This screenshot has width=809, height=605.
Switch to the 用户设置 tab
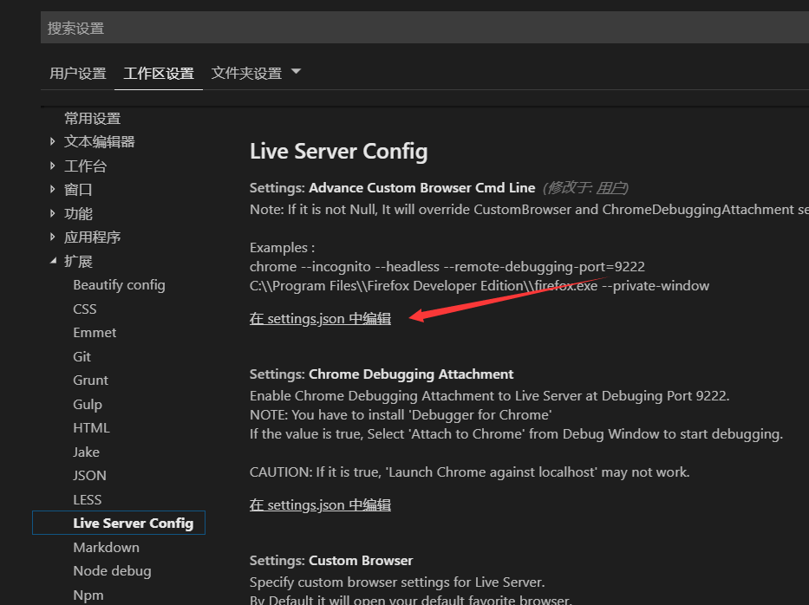[78, 73]
